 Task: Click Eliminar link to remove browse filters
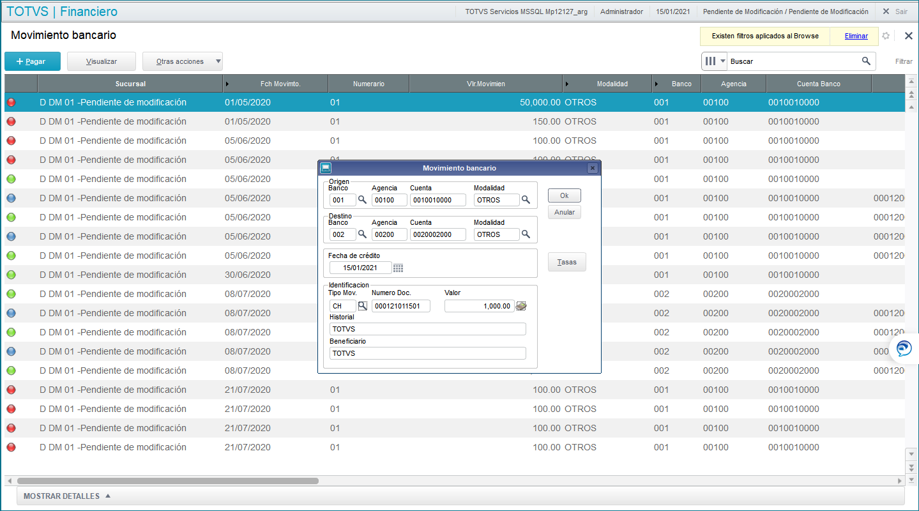pyautogui.click(x=856, y=36)
